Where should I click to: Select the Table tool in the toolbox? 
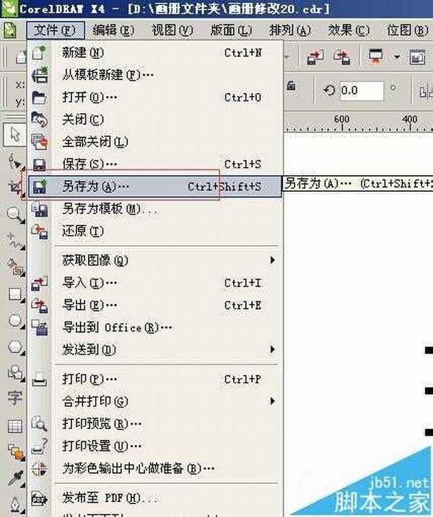(x=14, y=425)
